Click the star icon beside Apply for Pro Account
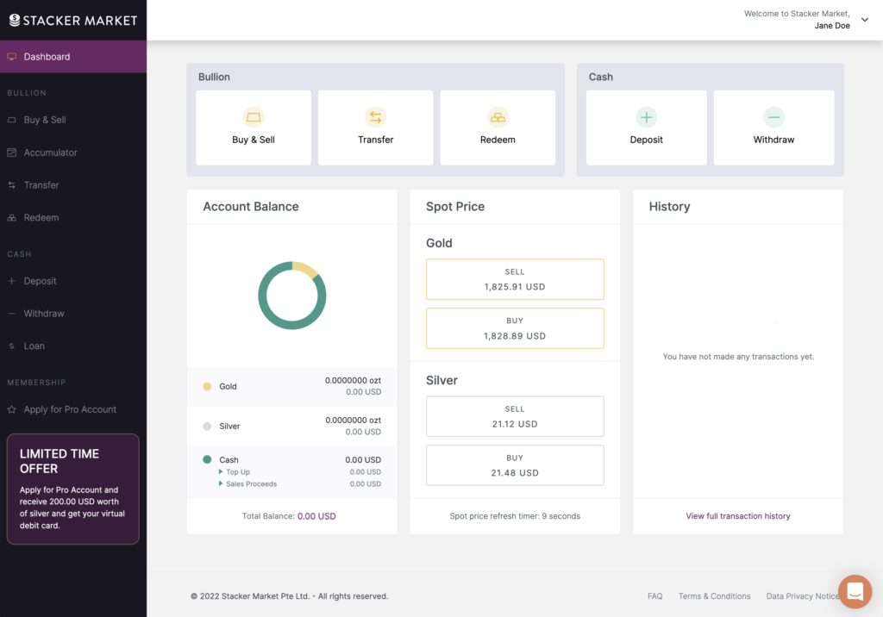The height and width of the screenshot is (617, 883). click(11, 410)
